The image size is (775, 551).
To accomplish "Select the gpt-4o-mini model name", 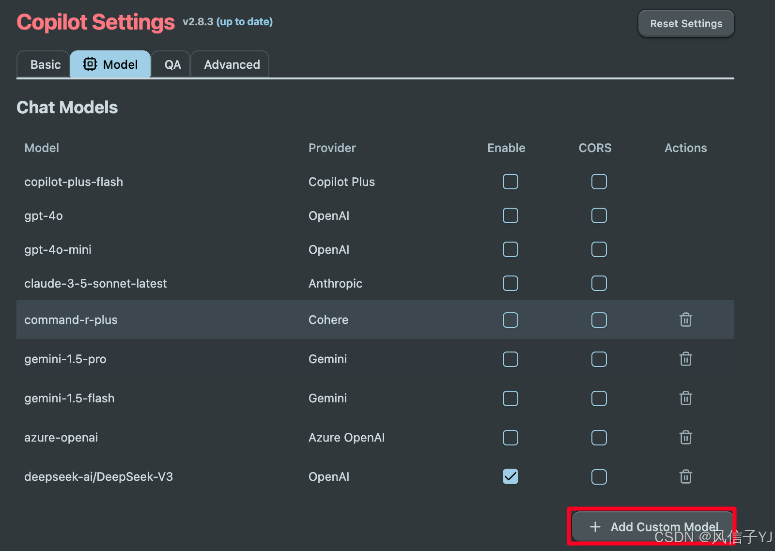I will pos(58,250).
